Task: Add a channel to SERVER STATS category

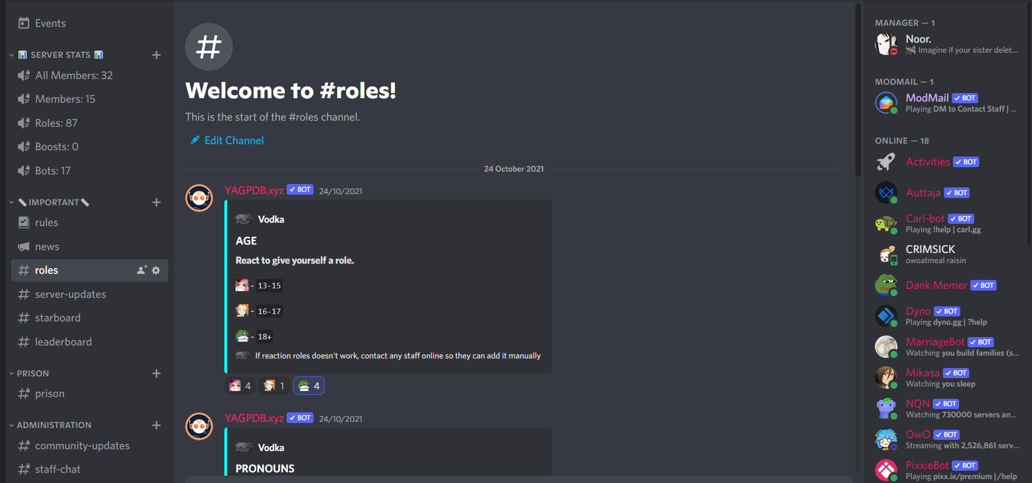Action: coord(156,55)
